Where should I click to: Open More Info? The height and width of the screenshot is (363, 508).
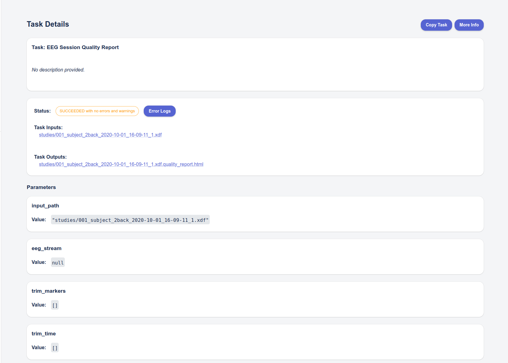point(469,25)
